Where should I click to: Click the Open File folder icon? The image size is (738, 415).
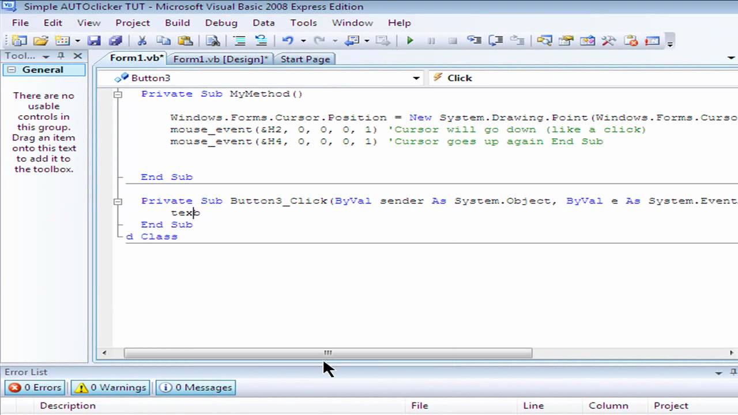(x=40, y=41)
